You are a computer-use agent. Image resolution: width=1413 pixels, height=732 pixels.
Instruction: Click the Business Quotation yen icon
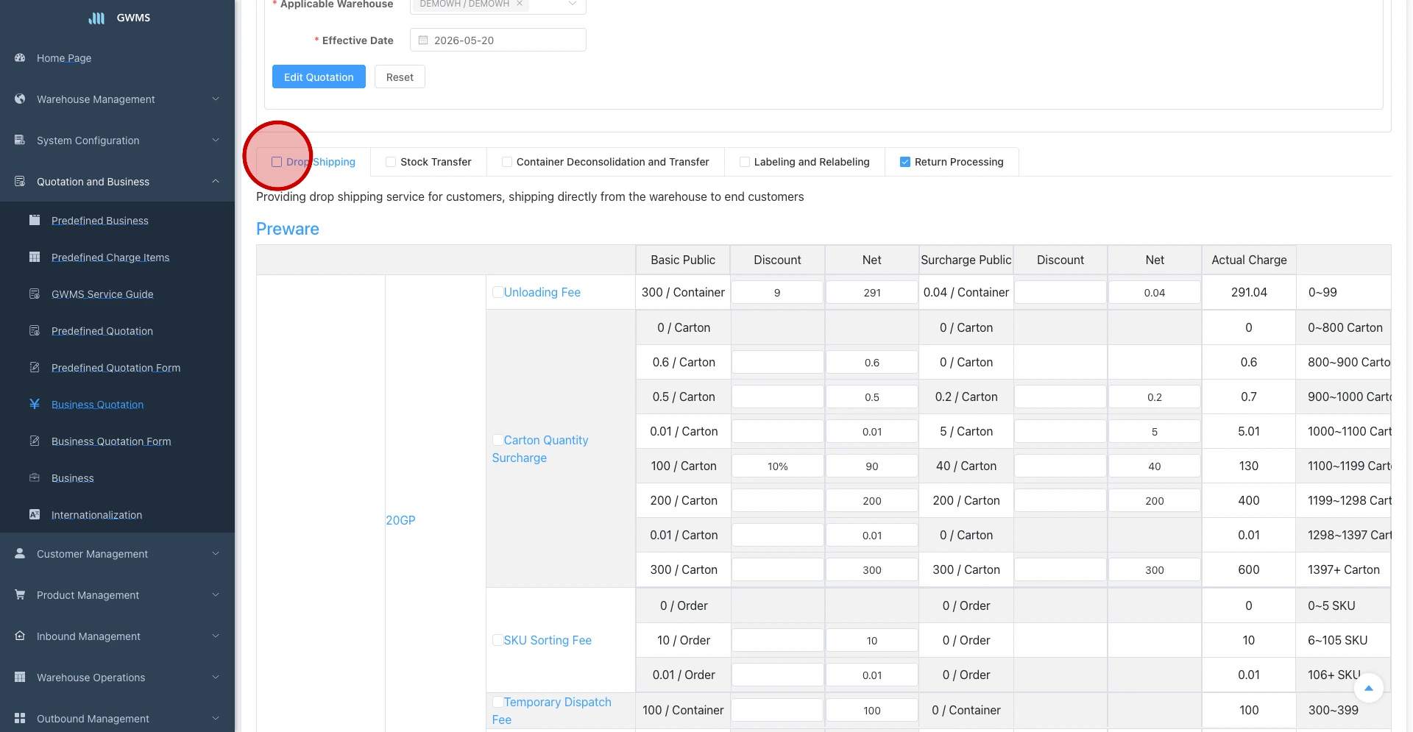click(x=35, y=404)
